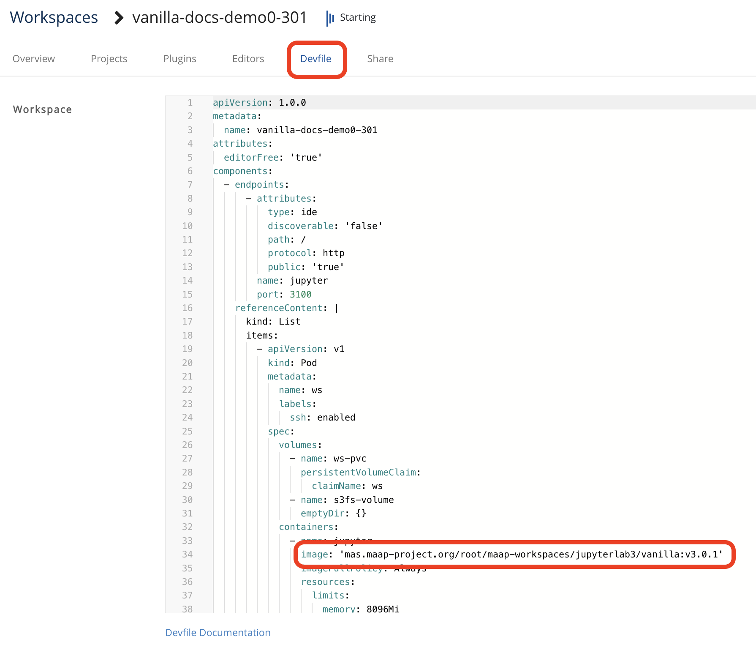Go back to the Workspaces list

point(54,18)
